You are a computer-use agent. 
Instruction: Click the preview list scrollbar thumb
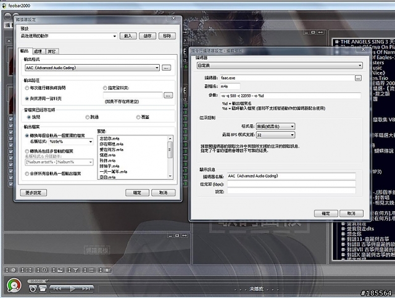tap(170, 150)
